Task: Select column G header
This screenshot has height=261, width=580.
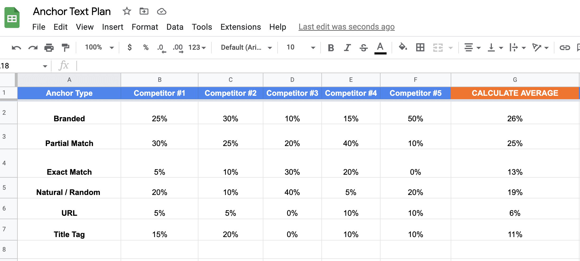Action: (515, 80)
